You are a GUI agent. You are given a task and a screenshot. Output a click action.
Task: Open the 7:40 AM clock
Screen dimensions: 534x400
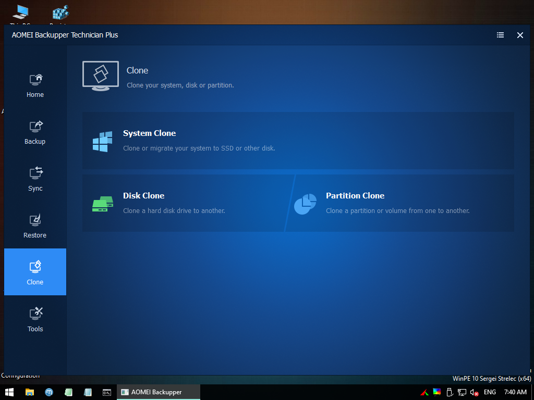pyautogui.click(x=515, y=392)
